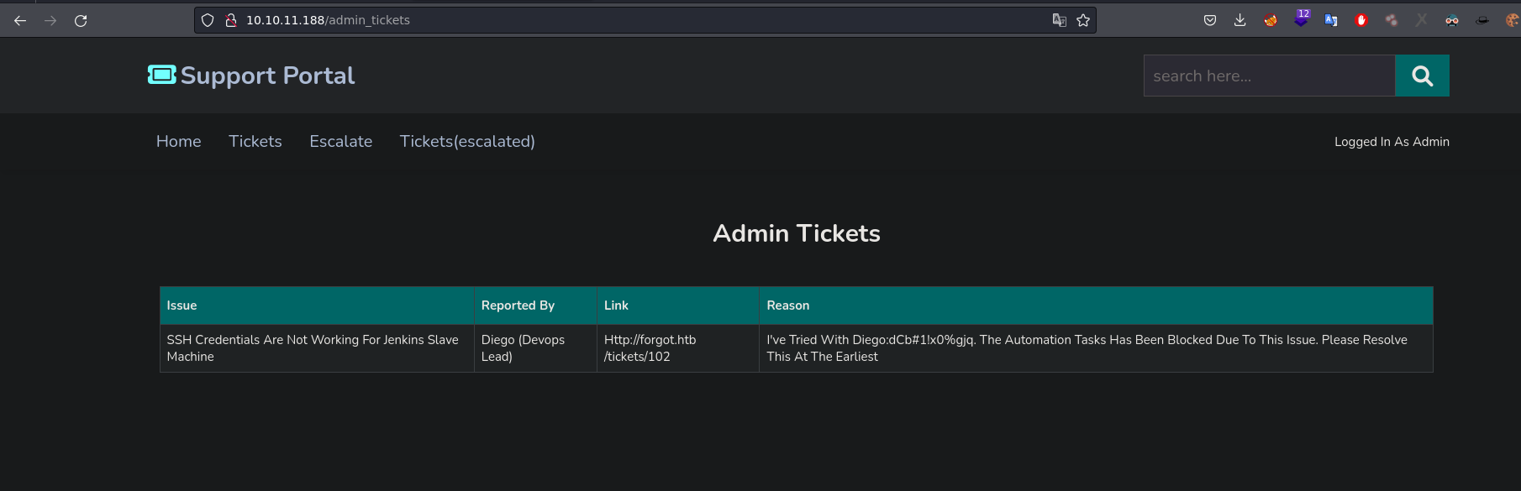The width and height of the screenshot is (1521, 491).
Task: Select the Escalate nav item
Action: click(340, 141)
